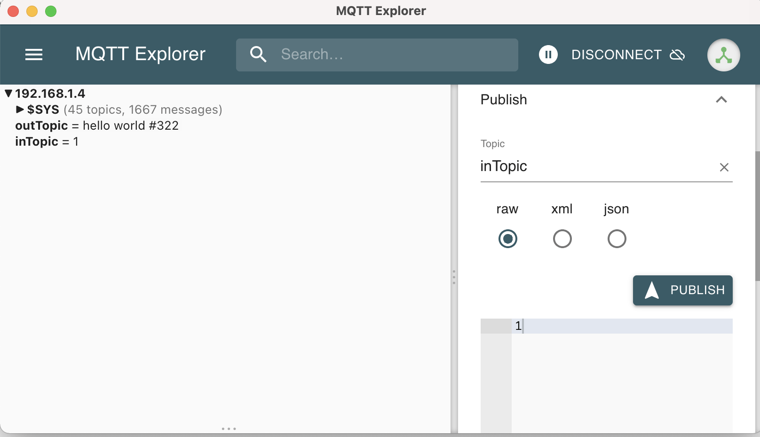The width and height of the screenshot is (760, 437).
Task: Select the xml format radio button
Action: pyautogui.click(x=562, y=239)
